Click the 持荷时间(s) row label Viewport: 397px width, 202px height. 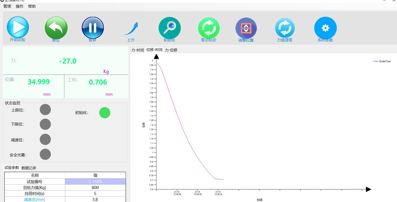pyautogui.click(x=35, y=194)
